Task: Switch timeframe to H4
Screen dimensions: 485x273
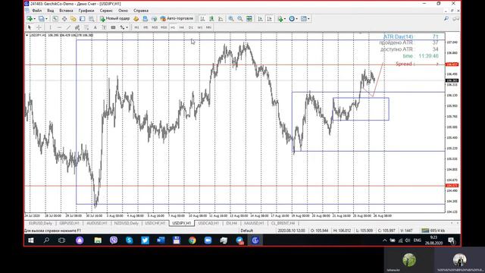Action: click(x=182, y=27)
